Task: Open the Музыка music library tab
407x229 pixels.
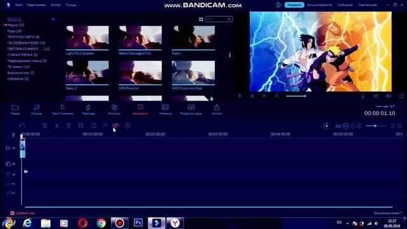Action: tap(36, 109)
